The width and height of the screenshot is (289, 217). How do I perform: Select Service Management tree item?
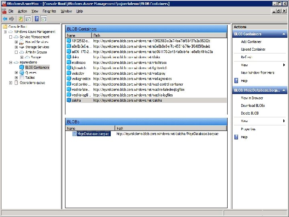(35, 37)
